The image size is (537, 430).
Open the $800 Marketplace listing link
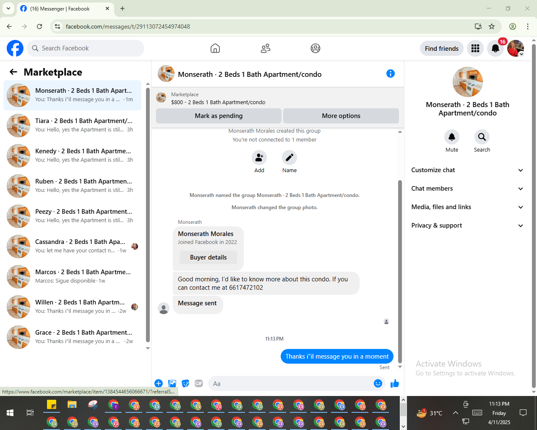[218, 102]
